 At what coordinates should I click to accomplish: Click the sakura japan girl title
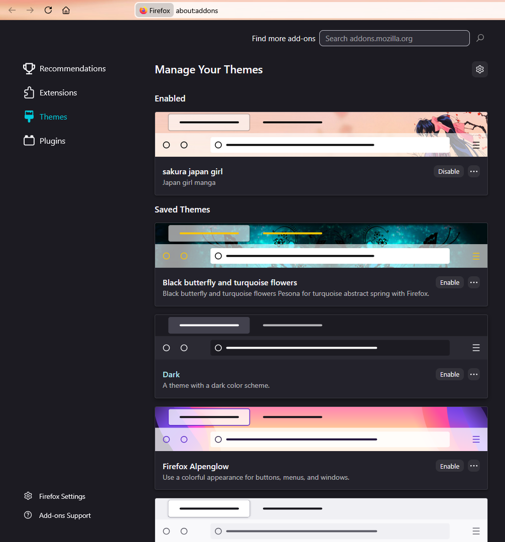point(192,172)
